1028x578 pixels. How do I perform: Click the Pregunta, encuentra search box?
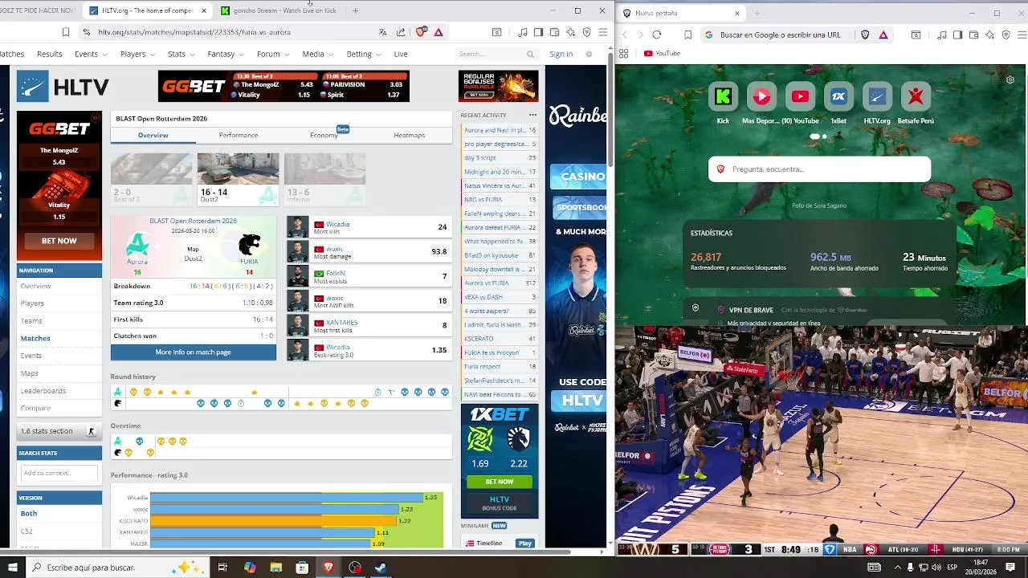(819, 169)
